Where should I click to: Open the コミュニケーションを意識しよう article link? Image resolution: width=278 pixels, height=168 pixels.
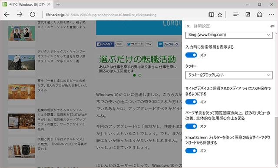[x=61, y=25]
